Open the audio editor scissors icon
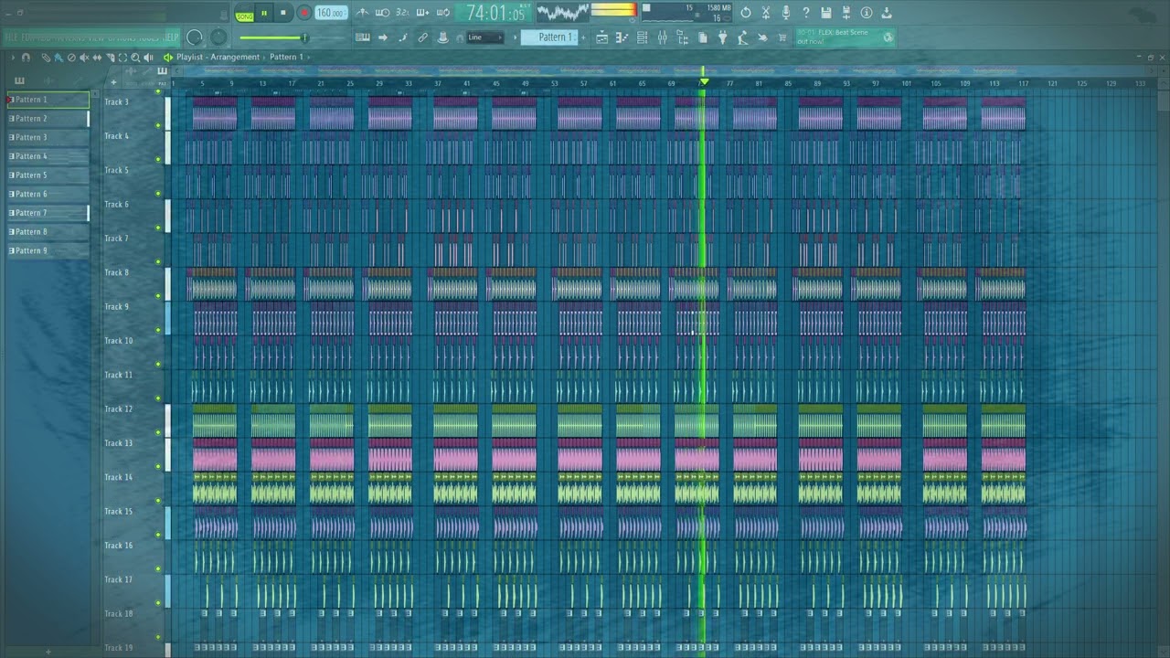 (x=766, y=13)
